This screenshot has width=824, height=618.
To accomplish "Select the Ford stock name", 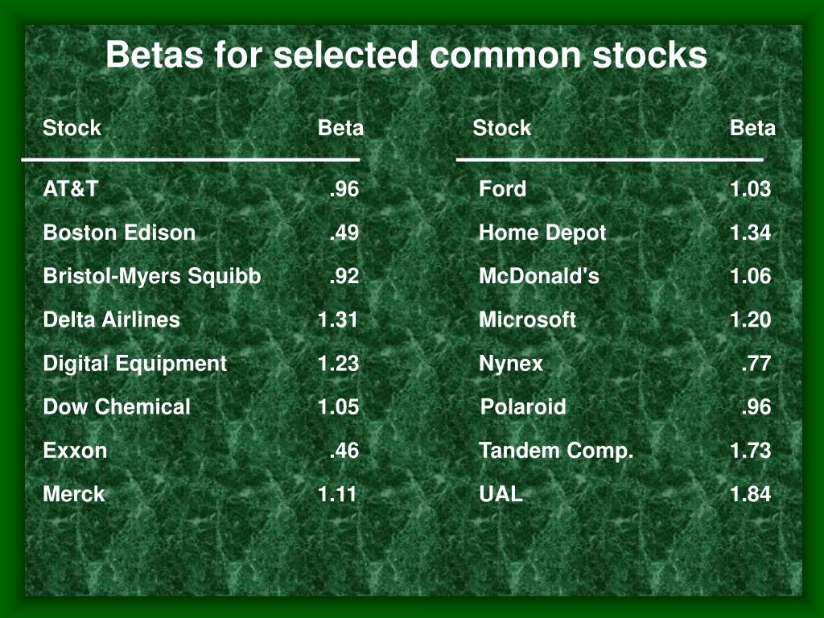I will [x=502, y=188].
